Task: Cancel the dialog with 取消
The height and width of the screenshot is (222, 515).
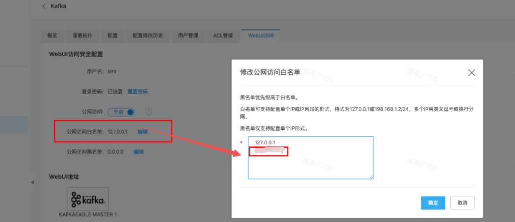Action: [462, 203]
